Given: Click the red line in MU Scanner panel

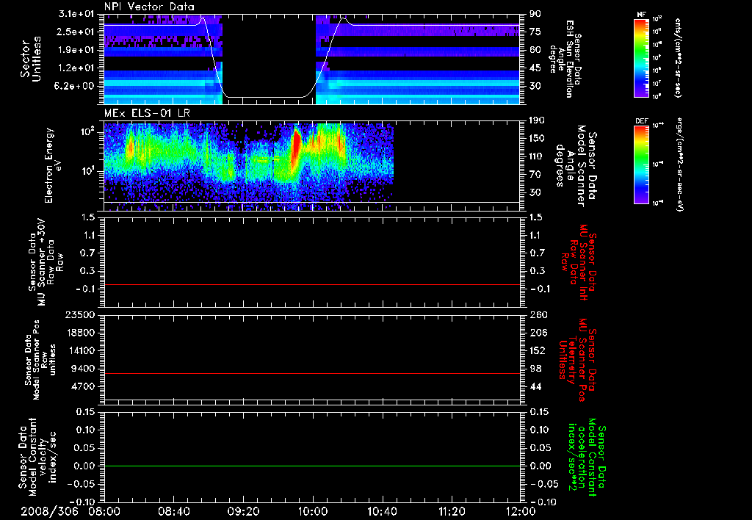Looking at the screenshot, I should coord(312,284).
